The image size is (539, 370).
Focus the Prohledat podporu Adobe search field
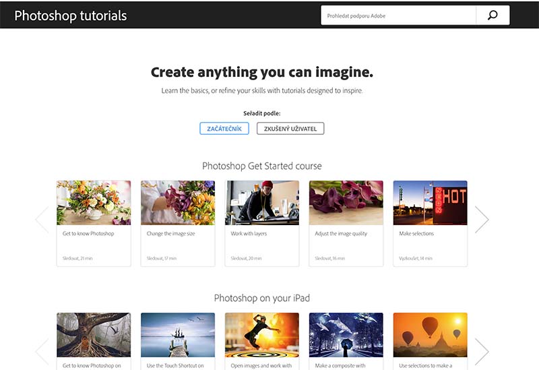[x=398, y=15]
